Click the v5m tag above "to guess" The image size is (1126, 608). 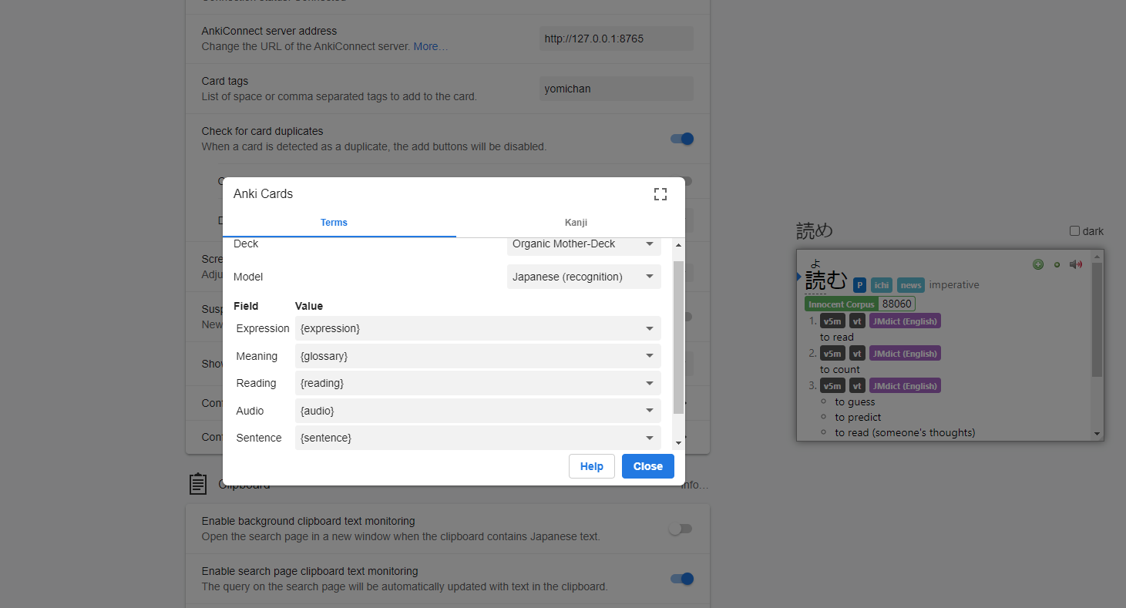832,386
